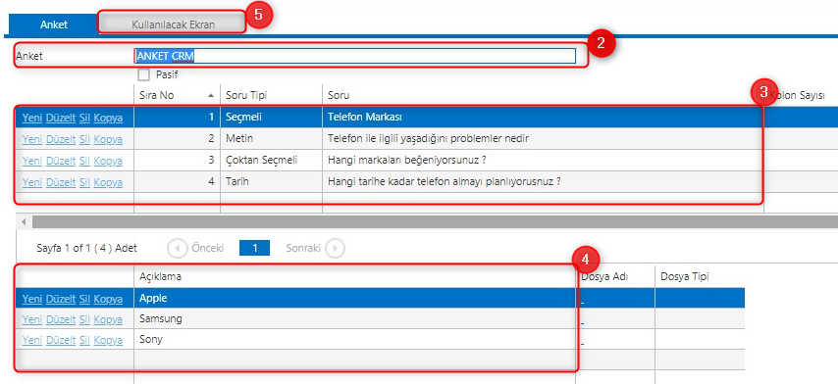The width and height of the screenshot is (838, 384).
Task: Click the 'Sayfa 1 of 1 ( 4 ) Adet' text
Action: (86, 248)
